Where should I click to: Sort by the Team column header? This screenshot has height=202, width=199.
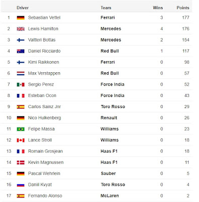[106, 8]
